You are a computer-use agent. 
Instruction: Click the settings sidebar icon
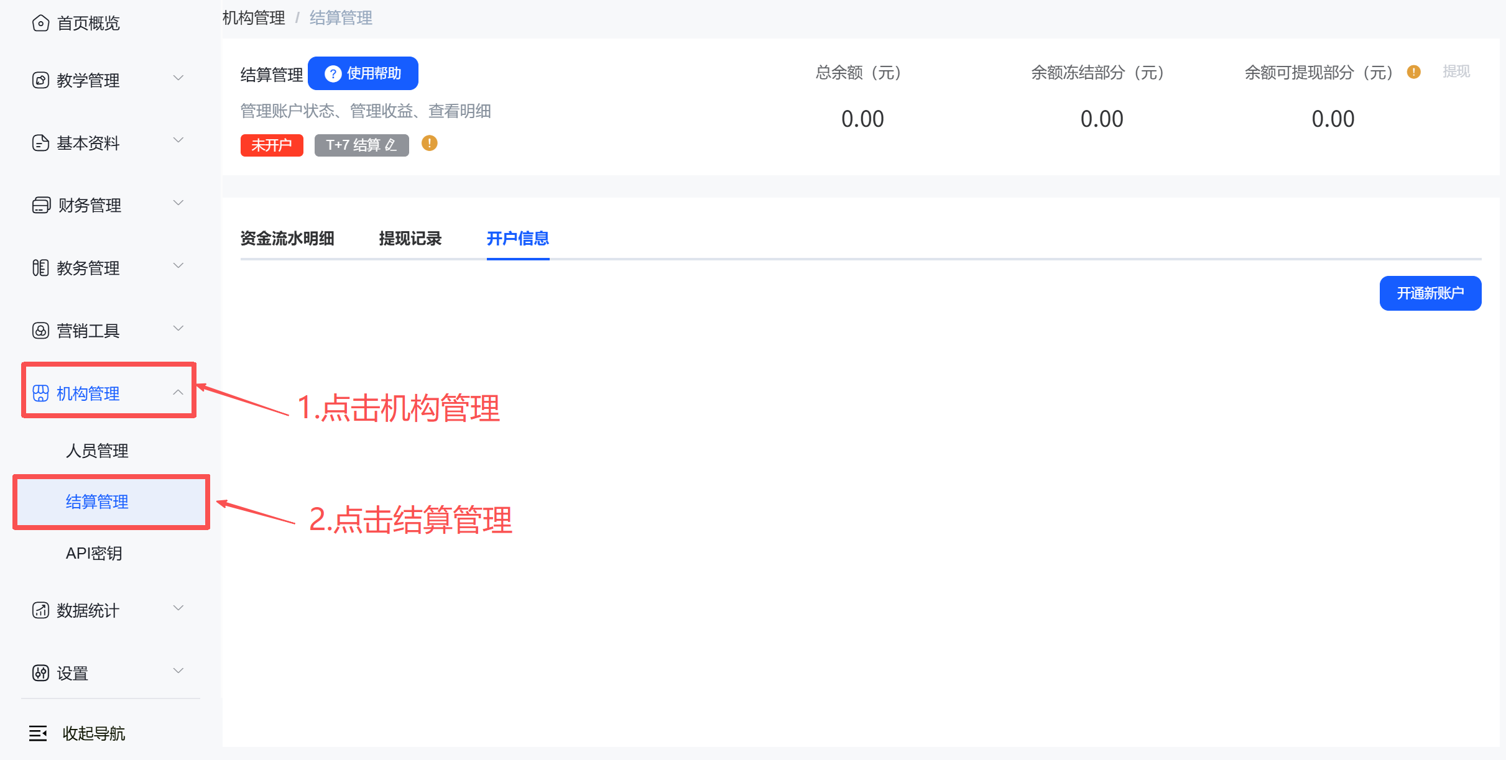pos(40,673)
